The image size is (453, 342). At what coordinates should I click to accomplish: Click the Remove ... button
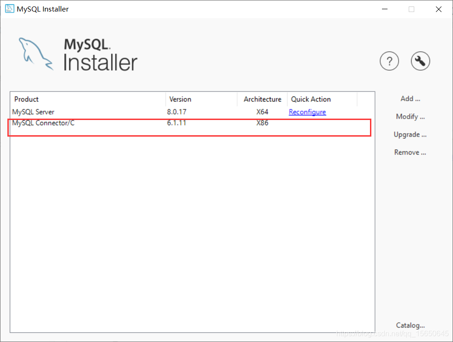410,152
